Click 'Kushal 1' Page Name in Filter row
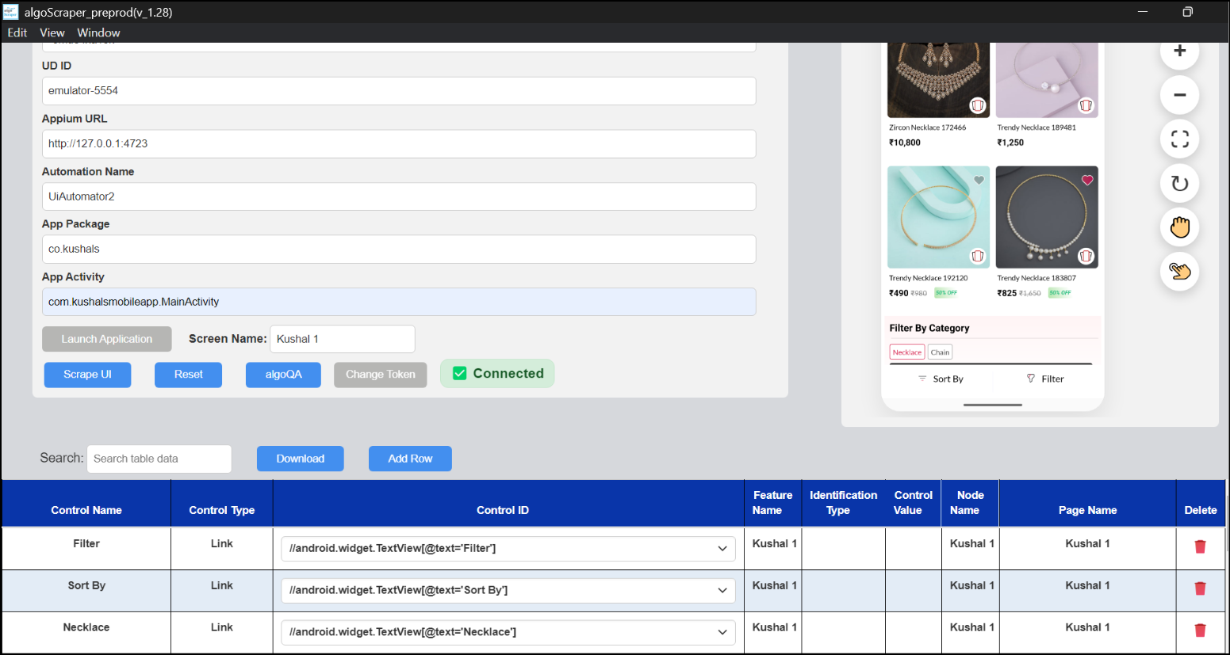1230x655 pixels. (x=1087, y=543)
